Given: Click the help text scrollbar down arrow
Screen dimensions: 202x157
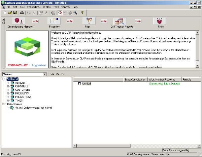Looking at the screenshot, I should [x=197, y=66].
